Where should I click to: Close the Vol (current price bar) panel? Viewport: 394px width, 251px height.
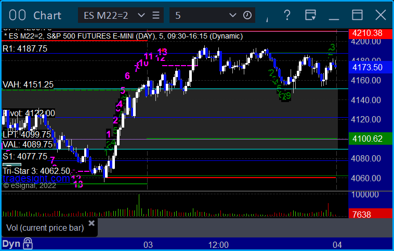91,223
